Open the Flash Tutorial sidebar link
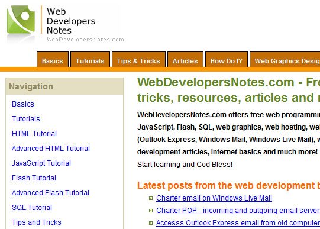 (x=34, y=178)
